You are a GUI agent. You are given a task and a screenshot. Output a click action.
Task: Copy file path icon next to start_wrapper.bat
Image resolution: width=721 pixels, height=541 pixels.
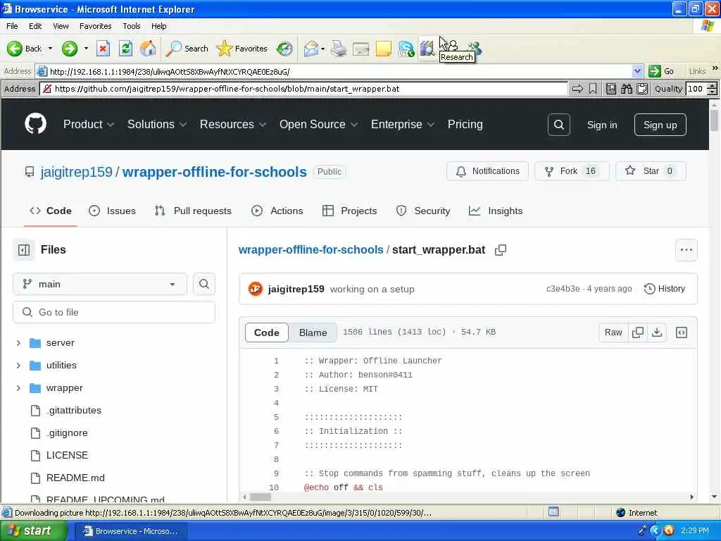click(x=501, y=250)
